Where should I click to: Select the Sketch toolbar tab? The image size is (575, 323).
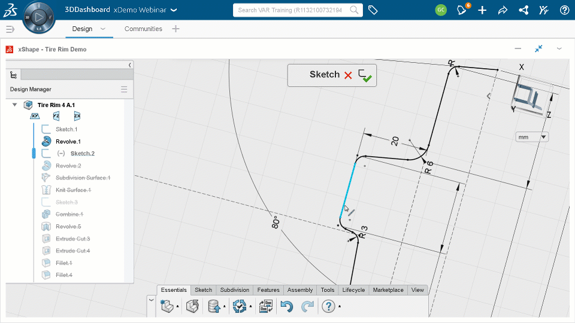click(x=204, y=290)
